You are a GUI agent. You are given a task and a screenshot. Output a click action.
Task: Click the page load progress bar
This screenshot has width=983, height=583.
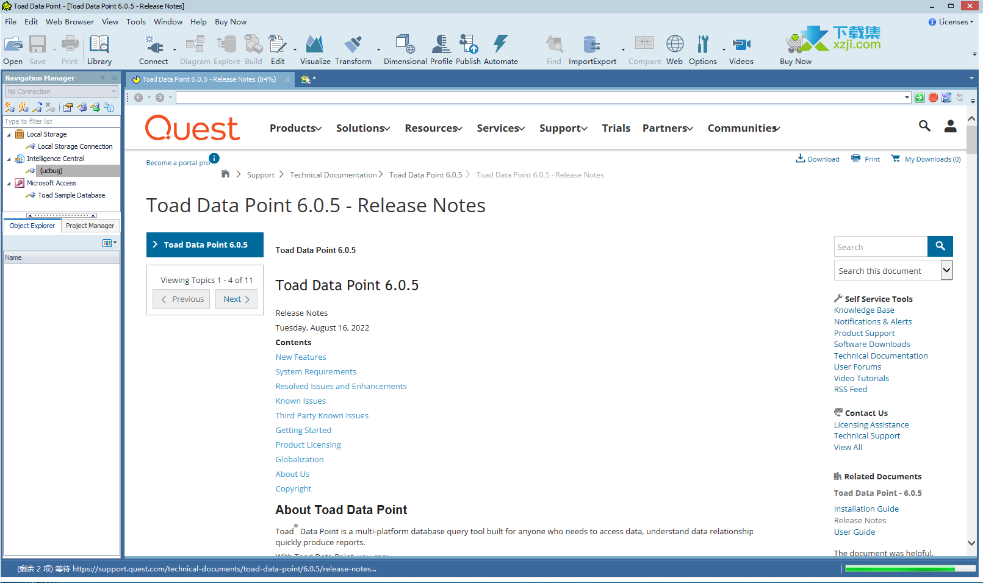tap(909, 568)
